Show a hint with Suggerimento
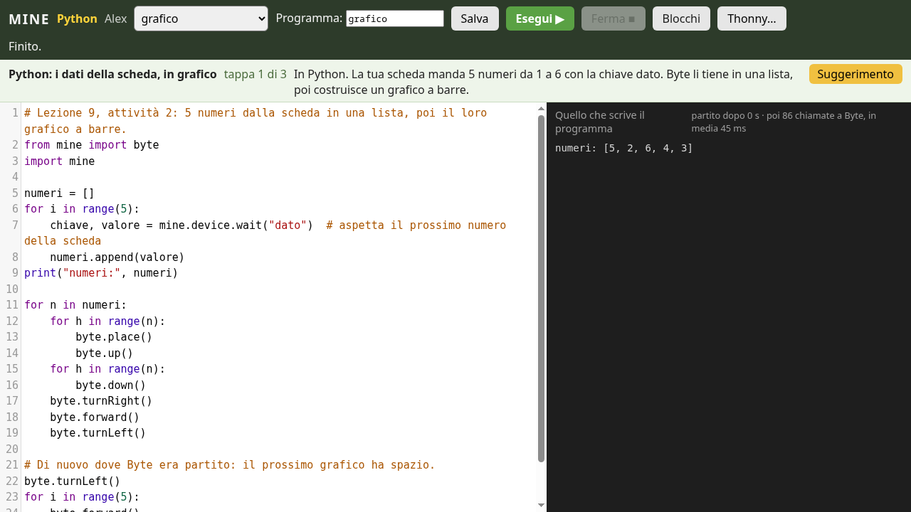The image size is (911, 512). (x=855, y=74)
